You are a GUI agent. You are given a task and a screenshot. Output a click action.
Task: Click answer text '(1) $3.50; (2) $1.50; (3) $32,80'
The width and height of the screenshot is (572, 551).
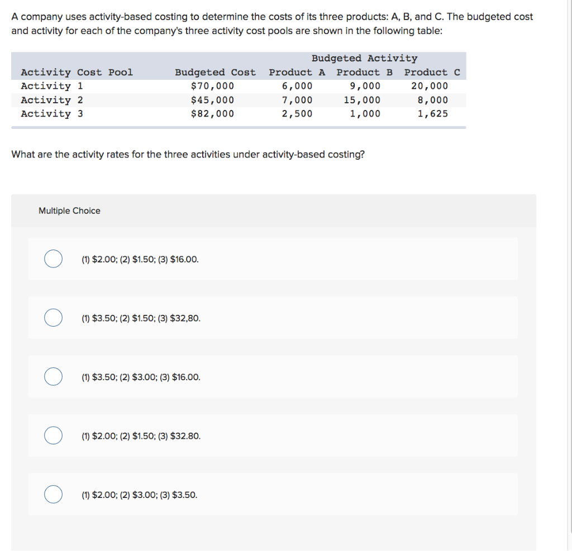(x=140, y=318)
